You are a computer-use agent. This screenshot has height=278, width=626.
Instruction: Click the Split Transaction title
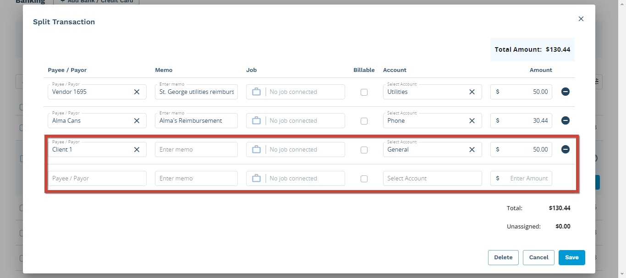tap(64, 22)
